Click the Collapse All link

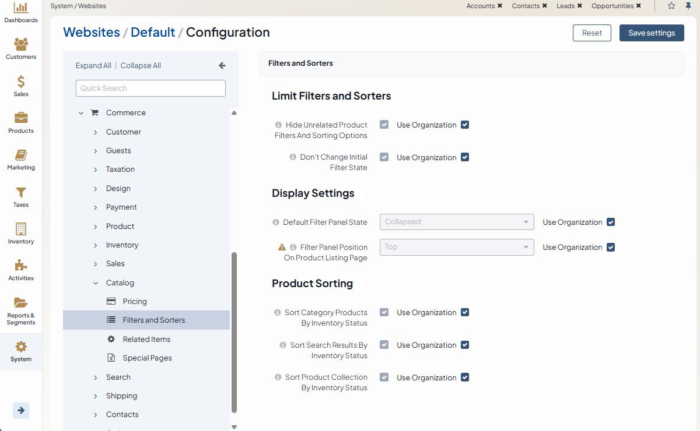141,66
